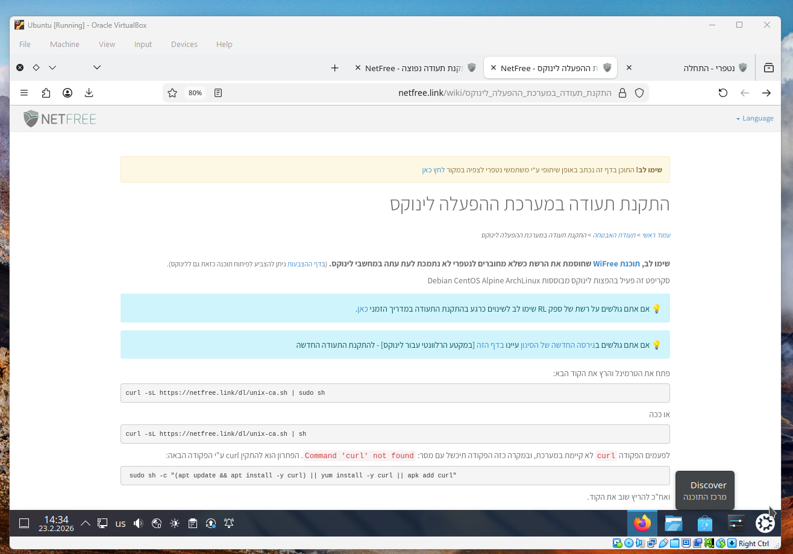Image resolution: width=793 pixels, height=554 pixels.
Task: Open the Firefox account icon
Action: point(67,93)
